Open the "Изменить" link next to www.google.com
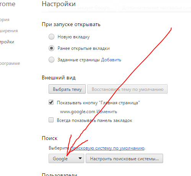Viewport: 191px width, 176px height. pyautogui.click(x=107, y=112)
